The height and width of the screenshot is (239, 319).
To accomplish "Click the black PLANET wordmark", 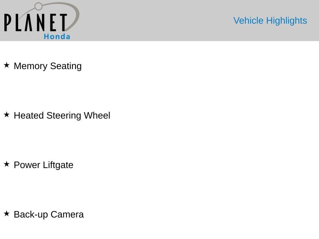I will click(x=36, y=22).
